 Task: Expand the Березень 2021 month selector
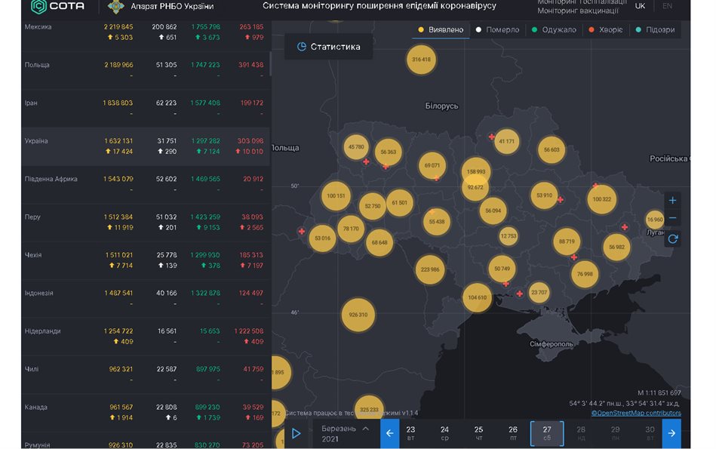pos(345,433)
